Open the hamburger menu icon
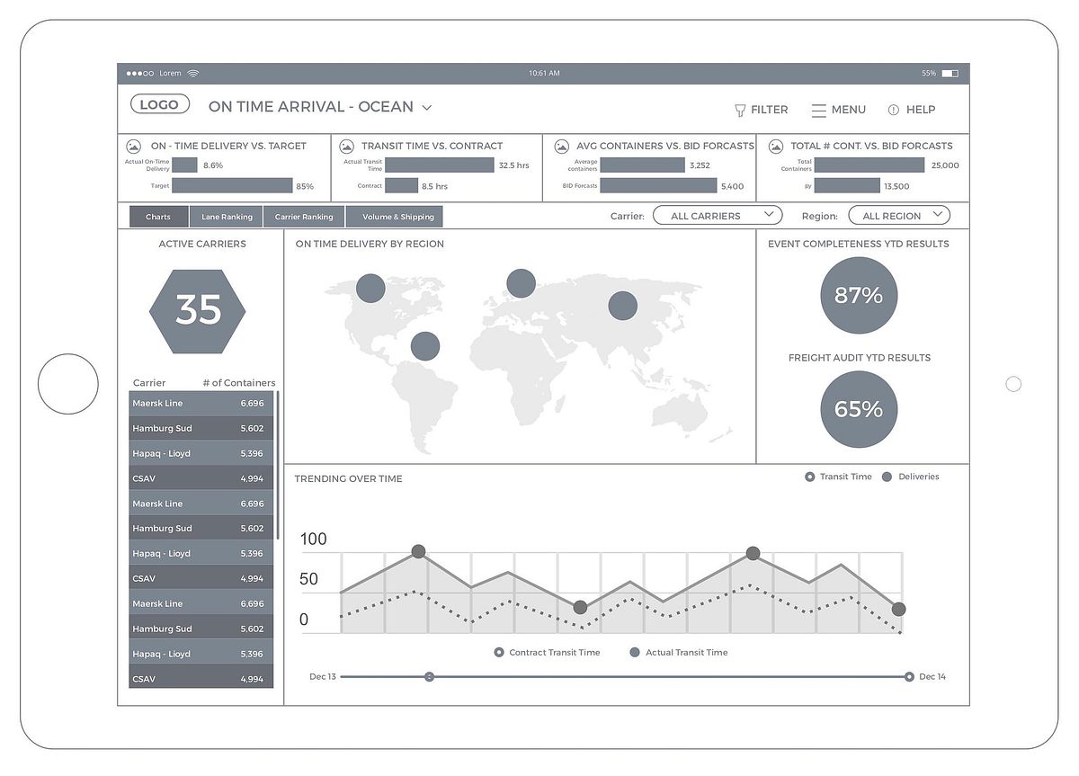The height and width of the screenshot is (776, 1079). click(x=818, y=110)
